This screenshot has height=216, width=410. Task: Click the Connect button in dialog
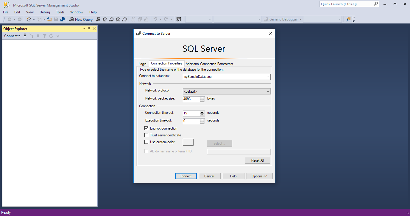[x=185, y=176]
